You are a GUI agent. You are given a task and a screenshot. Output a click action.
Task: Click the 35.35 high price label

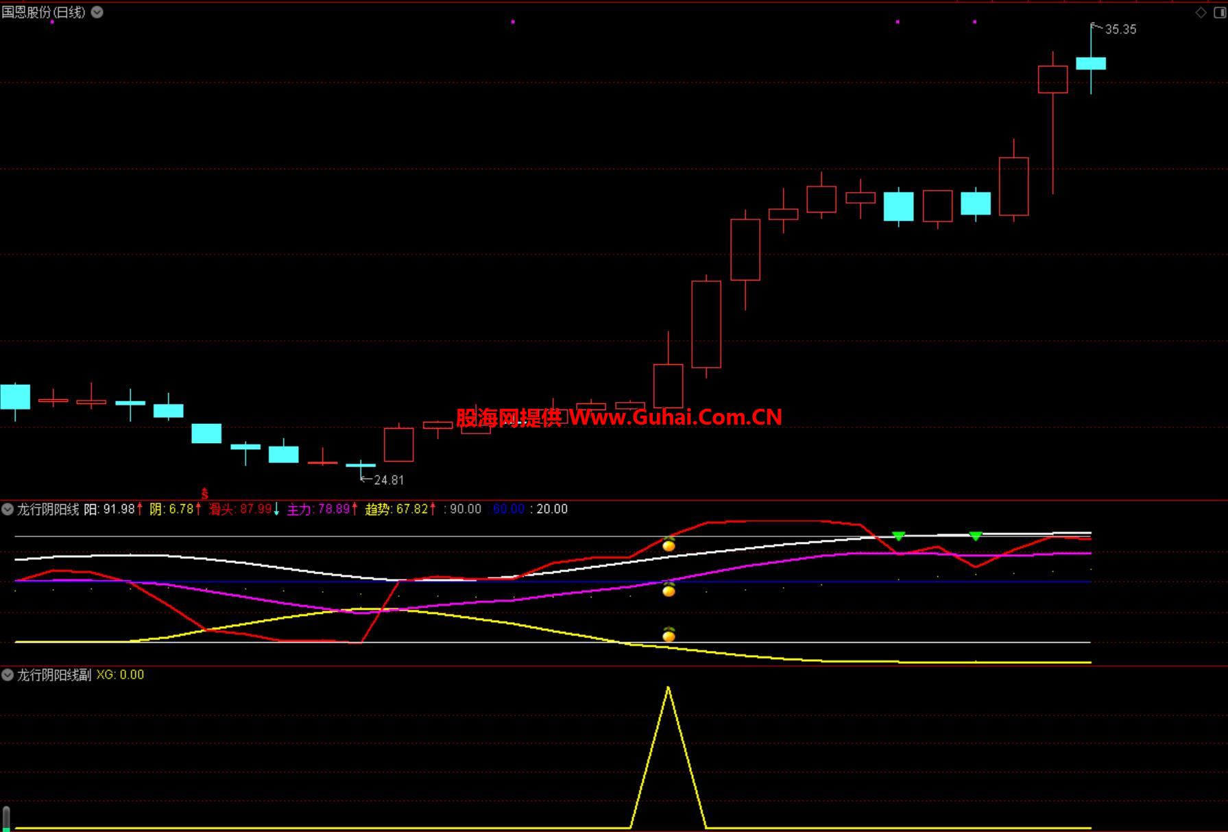[1120, 29]
